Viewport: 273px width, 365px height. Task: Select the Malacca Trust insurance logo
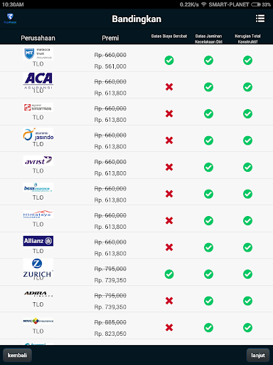(38, 53)
